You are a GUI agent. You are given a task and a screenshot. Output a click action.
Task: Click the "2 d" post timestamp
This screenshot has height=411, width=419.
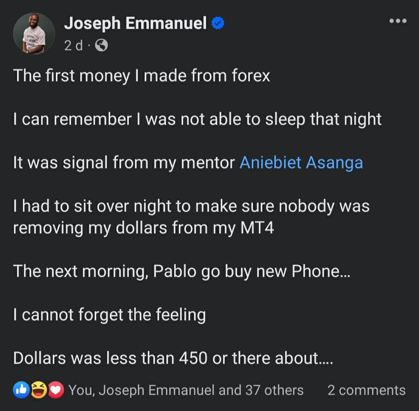(x=73, y=46)
